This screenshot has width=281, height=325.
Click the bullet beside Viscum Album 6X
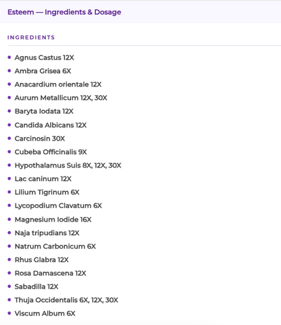[9, 313]
